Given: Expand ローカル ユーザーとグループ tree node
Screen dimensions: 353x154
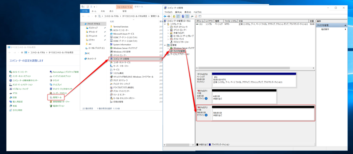Looking at the screenshot, I should click(x=168, y=36).
